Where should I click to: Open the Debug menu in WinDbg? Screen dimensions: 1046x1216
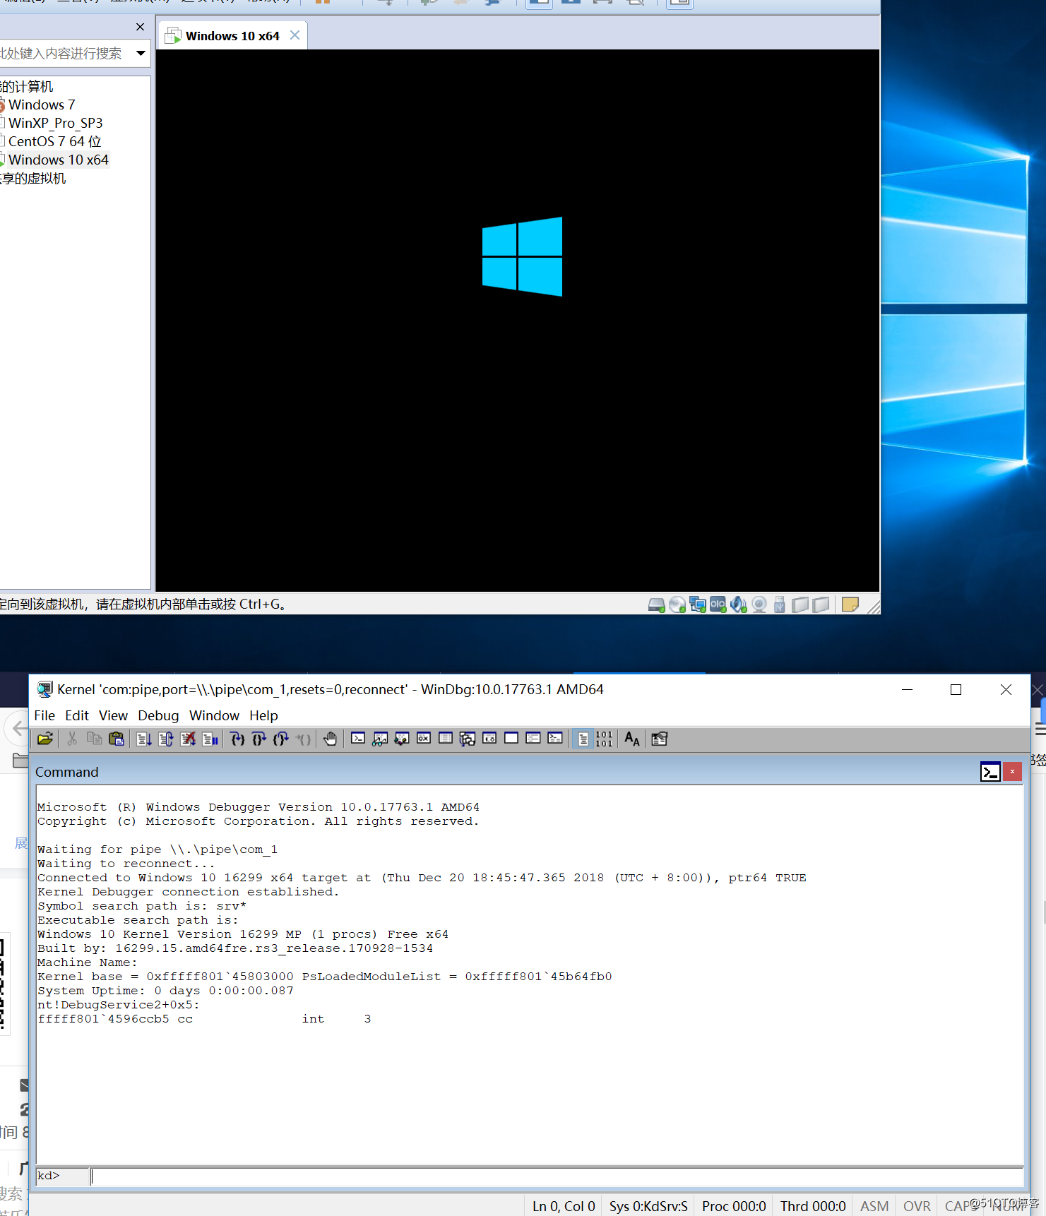(158, 715)
